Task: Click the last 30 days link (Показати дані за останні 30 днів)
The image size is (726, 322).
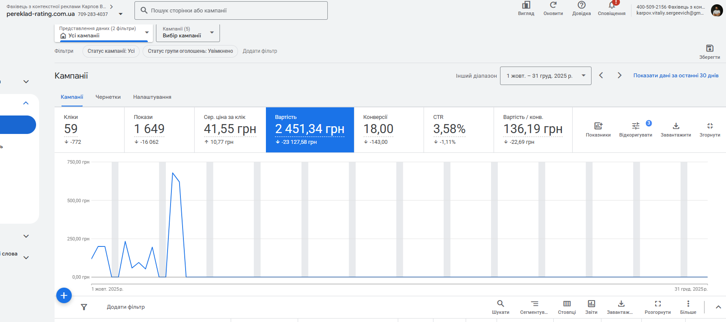Action: [x=676, y=76]
